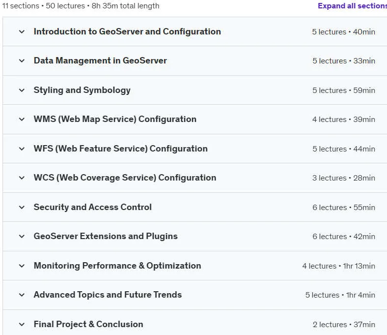The image size is (387, 335).
Task: Click chevron beside Advanced Topics and Future Trends
Action: click(x=22, y=295)
